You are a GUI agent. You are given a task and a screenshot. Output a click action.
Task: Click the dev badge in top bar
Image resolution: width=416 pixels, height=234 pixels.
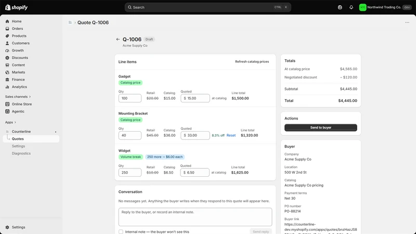(407, 7)
